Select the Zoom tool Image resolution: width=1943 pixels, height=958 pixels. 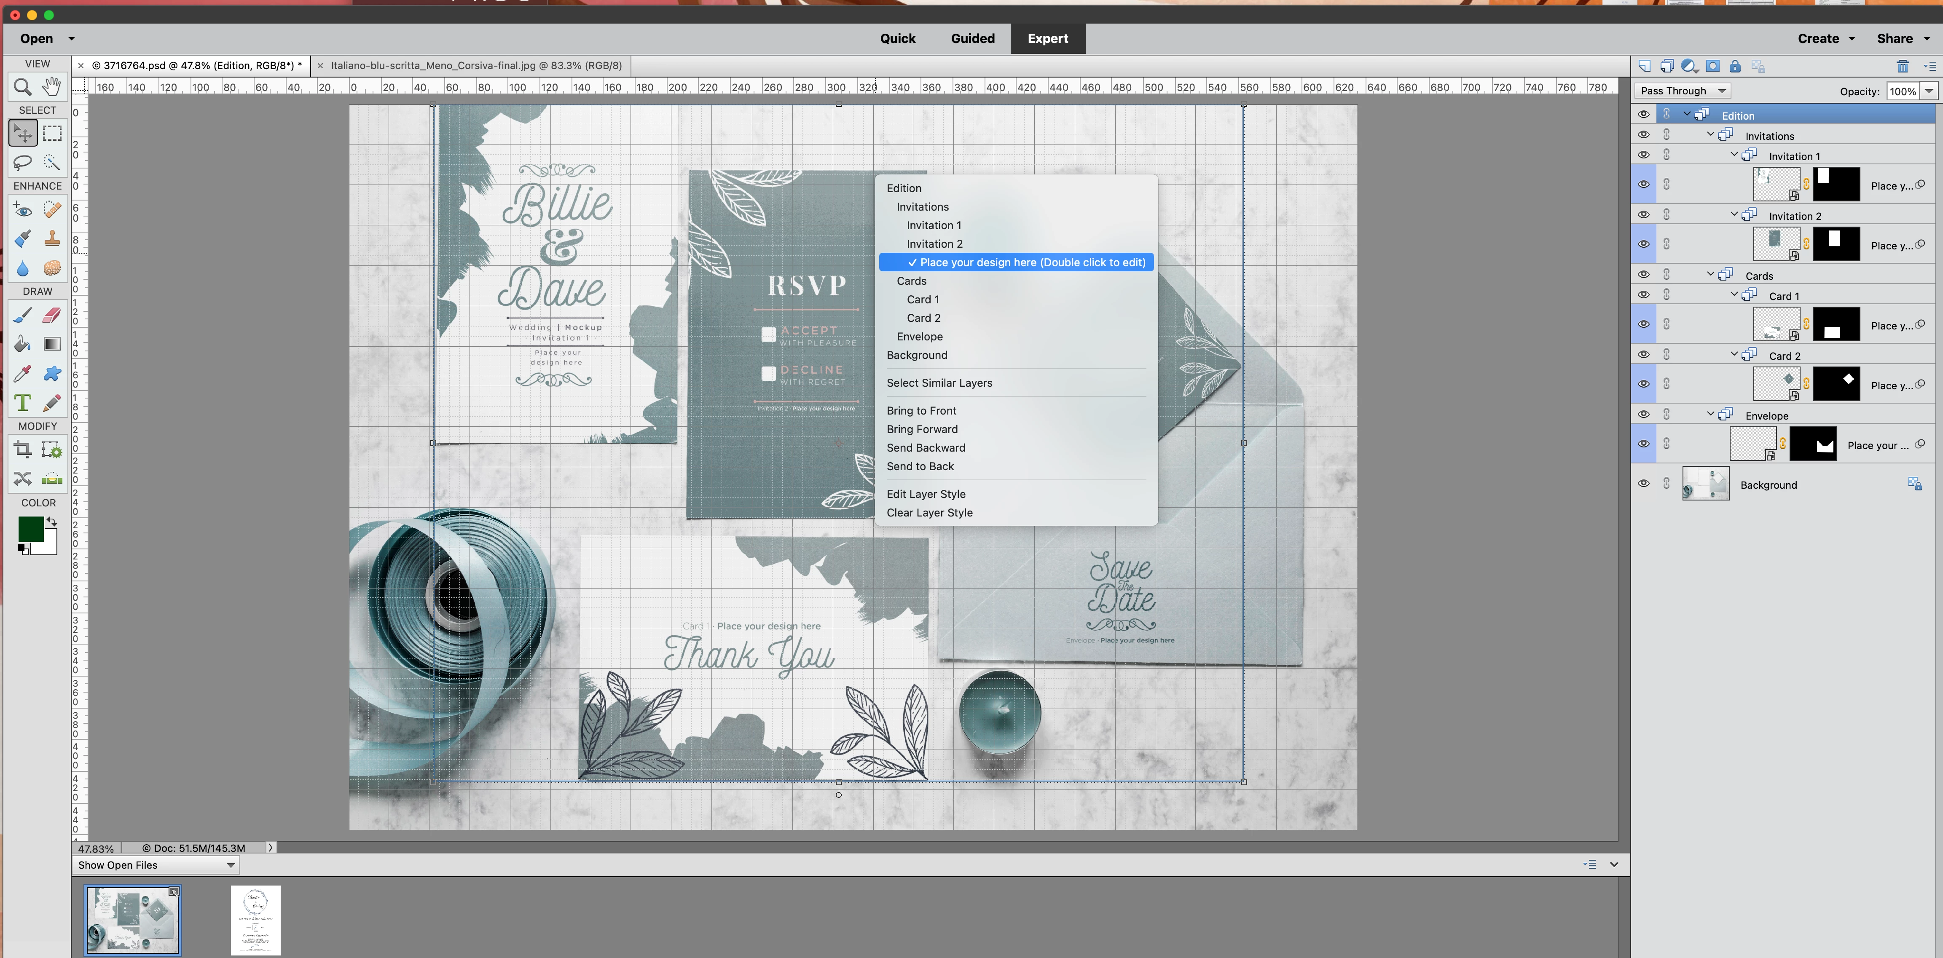click(x=23, y=87)
